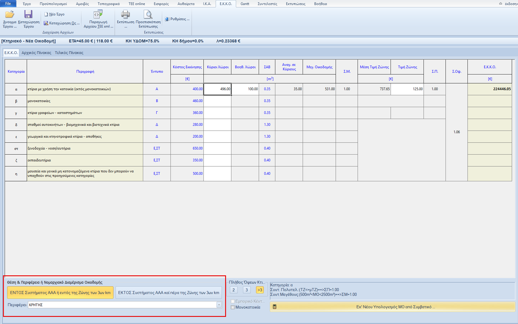Click the Εκτύπωση printer icon

(x=125, y=15)
